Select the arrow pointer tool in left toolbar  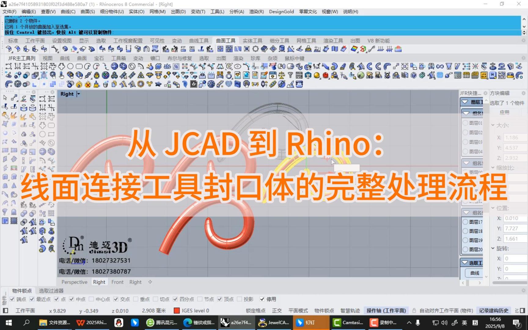(x=5, y=98)
